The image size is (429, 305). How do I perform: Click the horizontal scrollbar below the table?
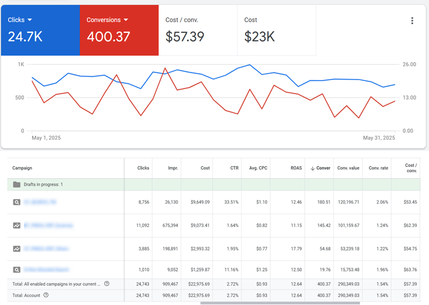[x=280, y=303]
